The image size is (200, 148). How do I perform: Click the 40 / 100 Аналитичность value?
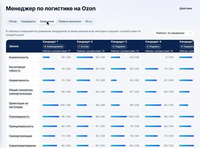tap(66, 57)
